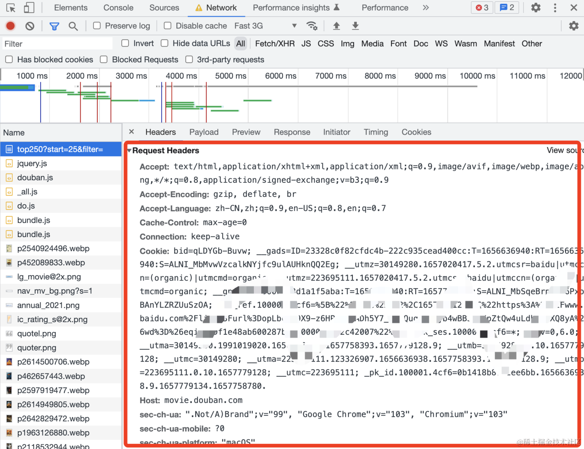584x449 pixels.
Task: Switch to Elements panel tab
Action: tap(71, 8)
